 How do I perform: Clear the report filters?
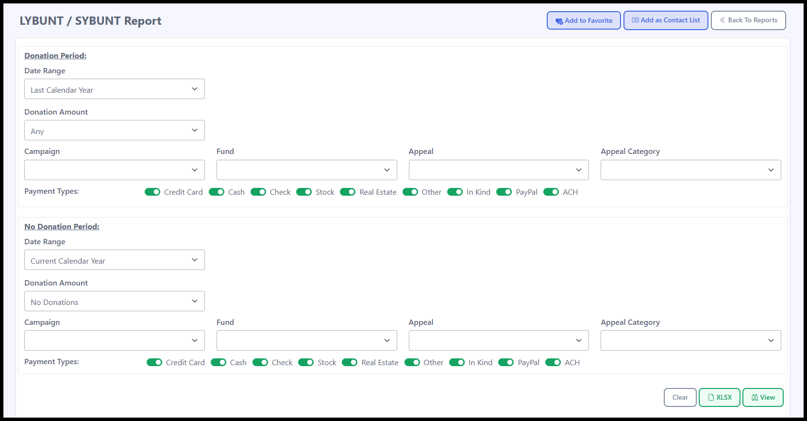point(680,397)
